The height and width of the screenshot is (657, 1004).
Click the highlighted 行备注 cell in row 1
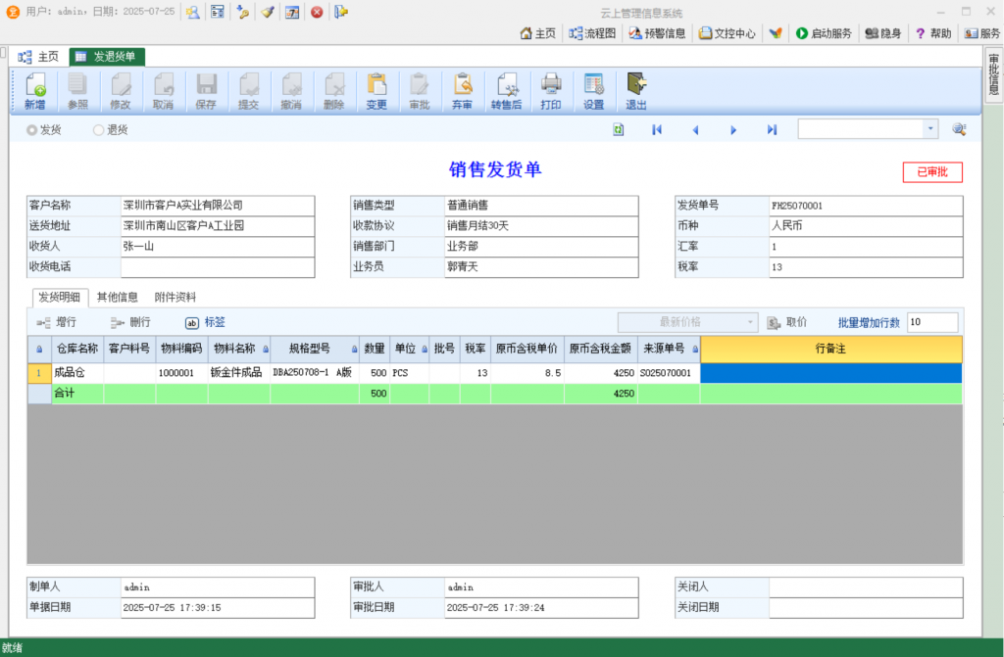831,373
